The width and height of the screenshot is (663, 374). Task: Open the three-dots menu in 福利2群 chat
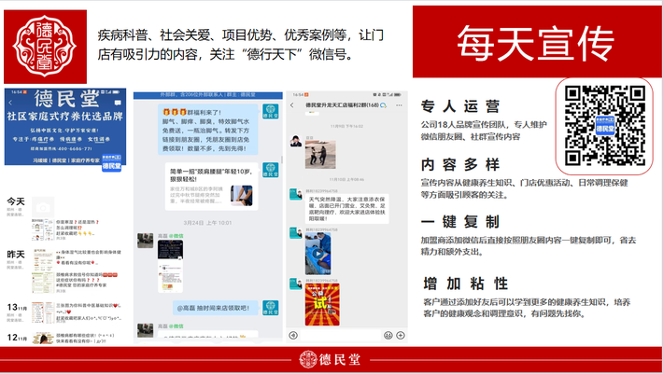point(399,104)
